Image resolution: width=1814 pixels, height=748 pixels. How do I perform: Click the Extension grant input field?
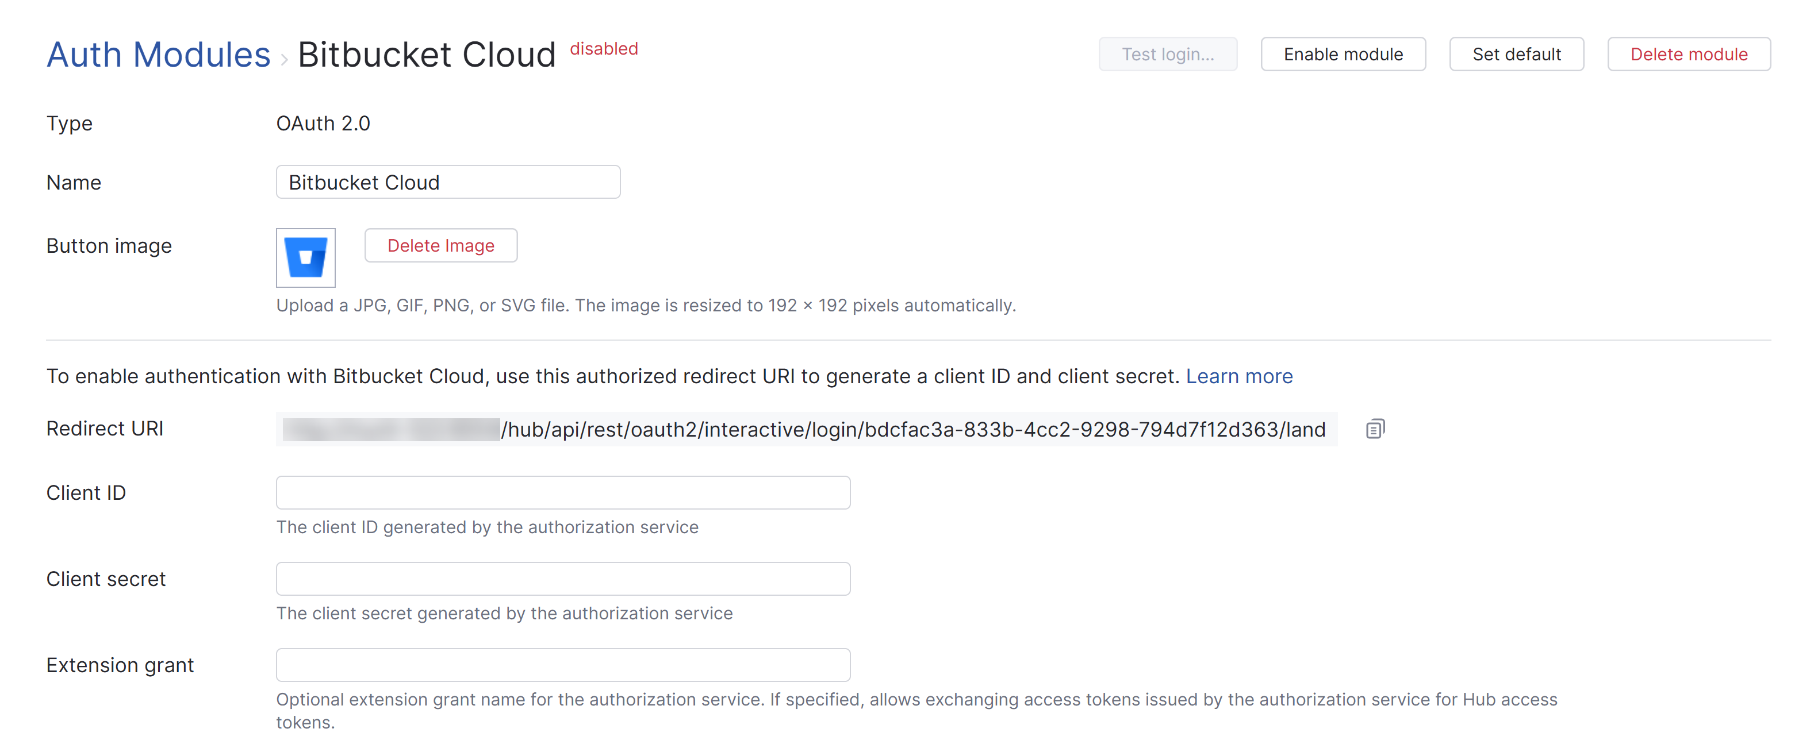563,664
